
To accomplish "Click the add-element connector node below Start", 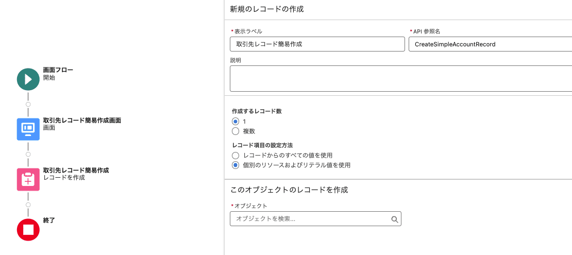I will point(28,105).
